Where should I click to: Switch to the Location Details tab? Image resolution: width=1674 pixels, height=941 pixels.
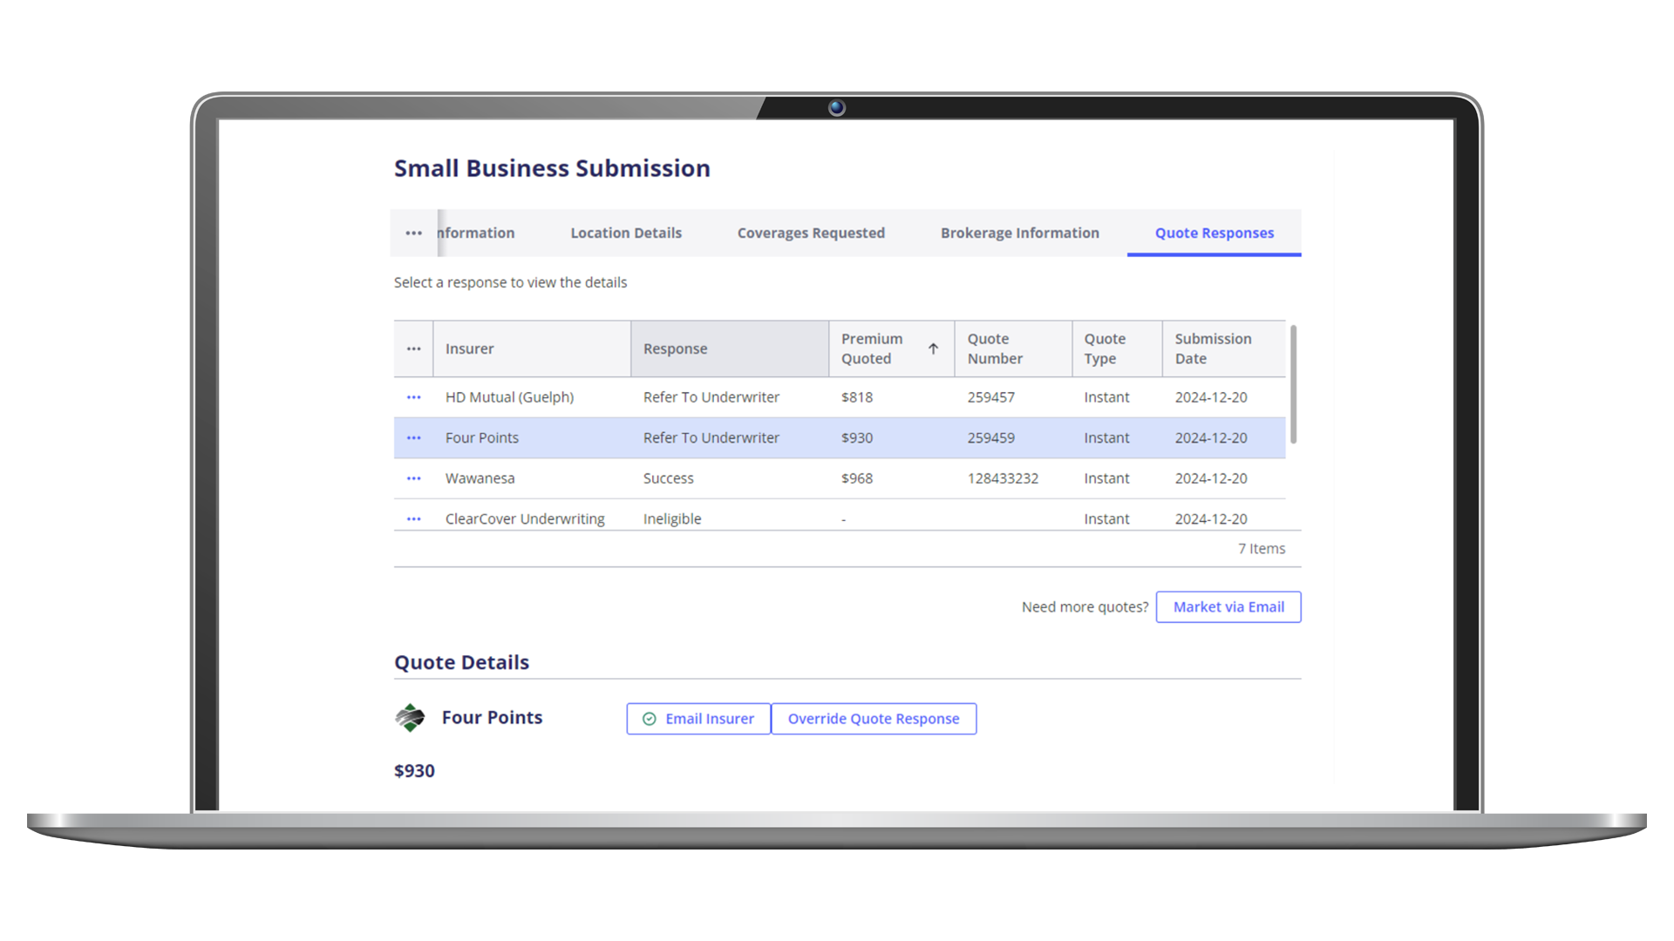(x=626, y=234)
